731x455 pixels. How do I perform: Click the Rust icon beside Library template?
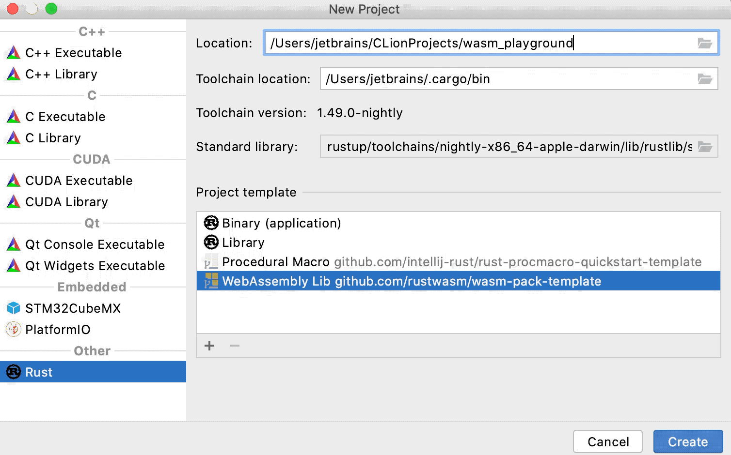tap(211, 242)
